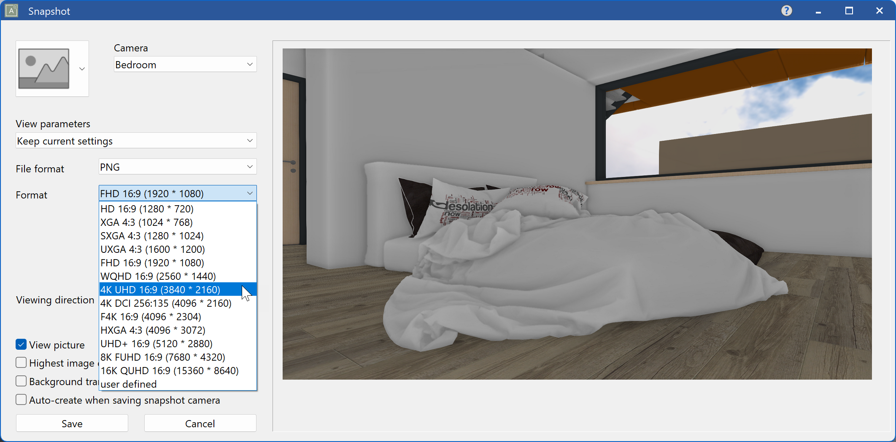The height and width of the screenshot is (442, 896).
Task: Open the File format PNG dropdown
Action: (177, 167)
